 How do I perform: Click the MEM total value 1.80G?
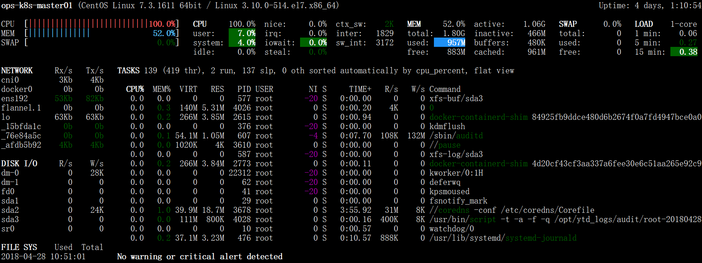point(454,33)
